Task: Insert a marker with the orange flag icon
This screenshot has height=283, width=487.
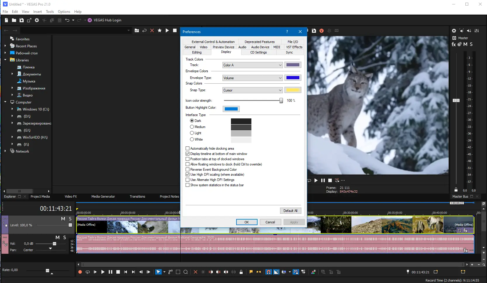Action: tap(251, 272)
